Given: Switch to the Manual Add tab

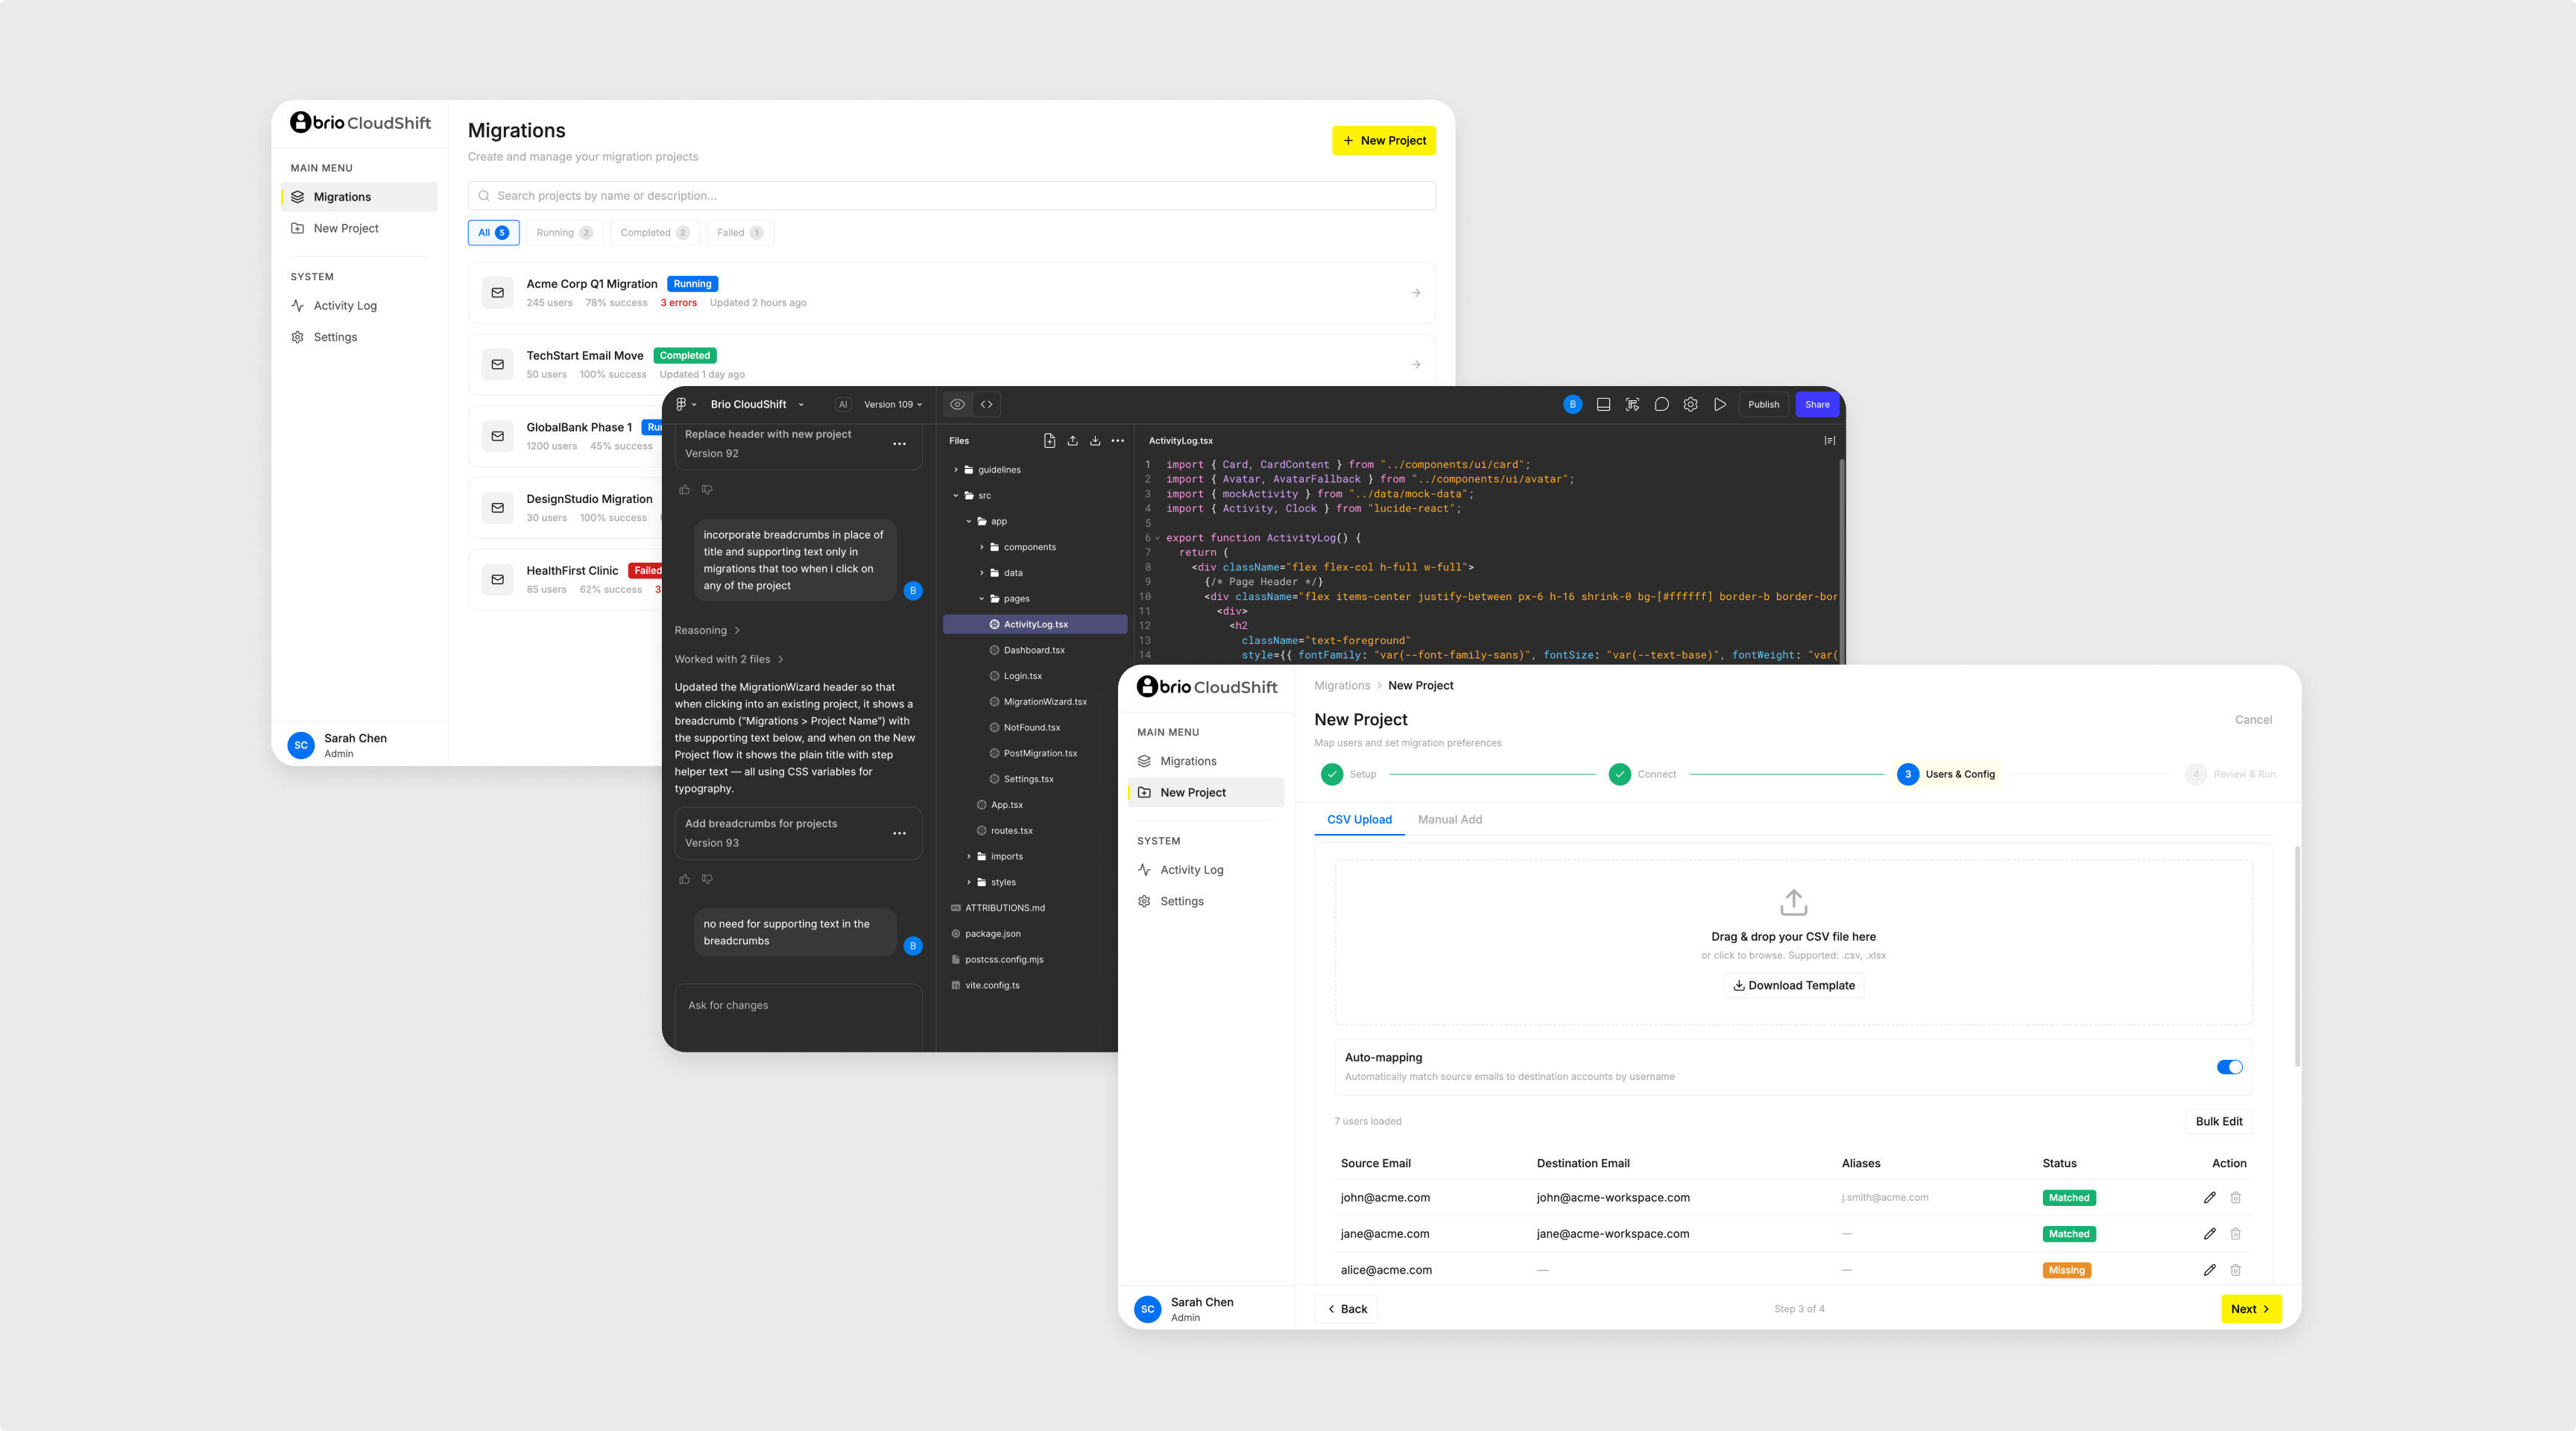Looking at the screenshot, I should [1449, 819].
